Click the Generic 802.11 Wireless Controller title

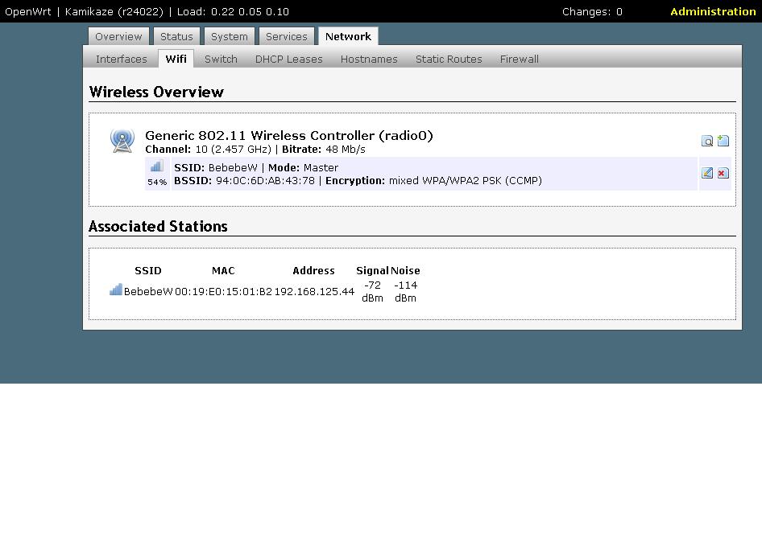pyautogui.click(x=288, y=135)
